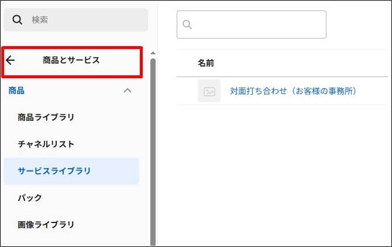Open チャネルリスト in the sidebar
392x247 pixels.
click(46, 144)
